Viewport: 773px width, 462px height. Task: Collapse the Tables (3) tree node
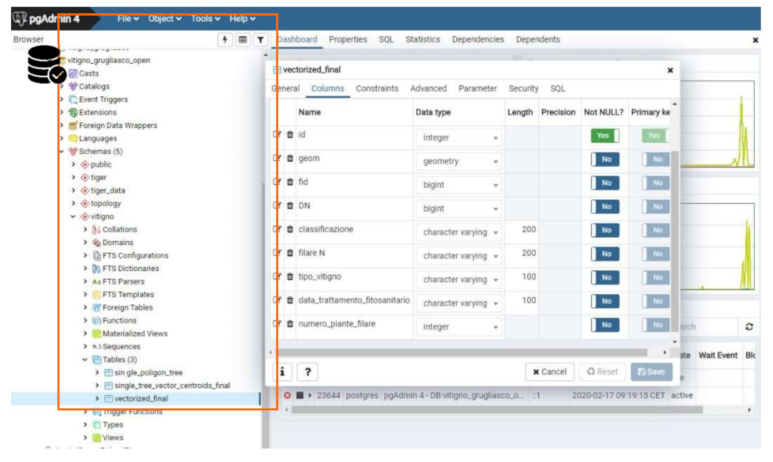click(85, 360)
